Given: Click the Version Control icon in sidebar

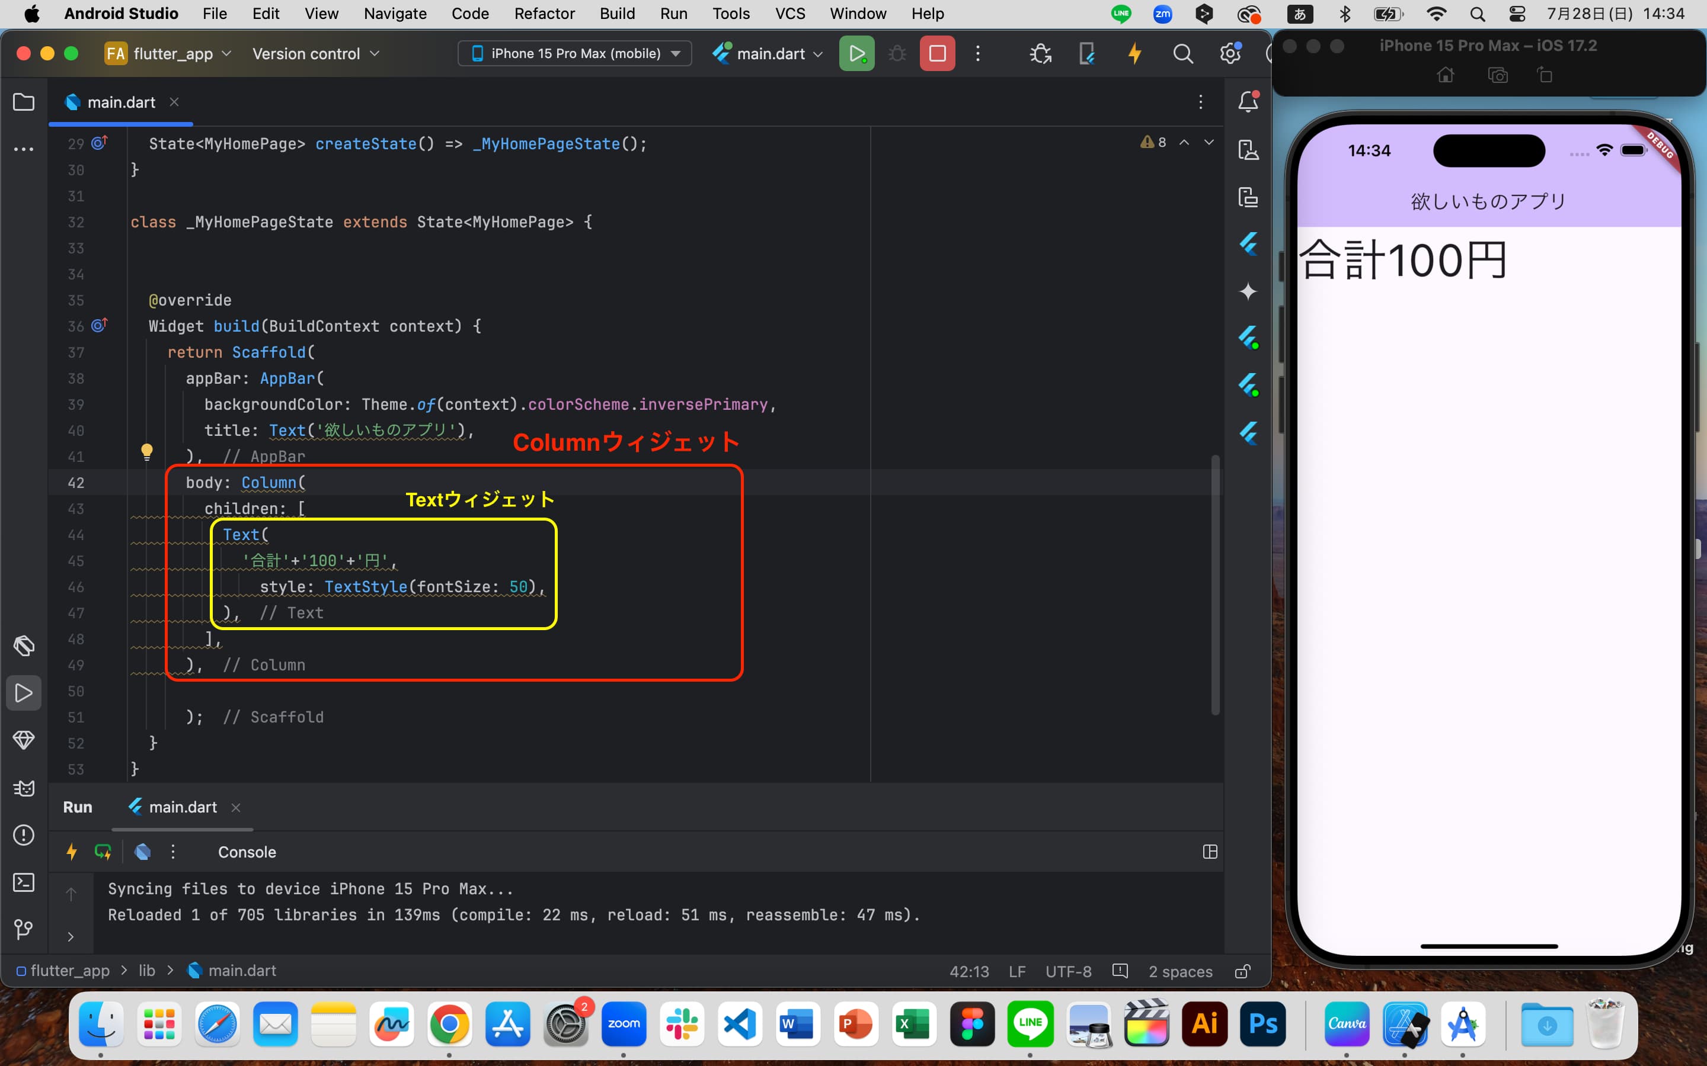Looking at the screenshot, I should 24,929.
